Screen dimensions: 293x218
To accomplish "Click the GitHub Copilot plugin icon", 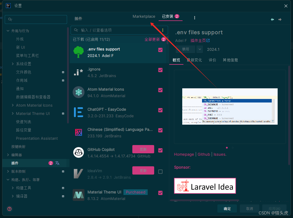I will (x=79, y=152).
